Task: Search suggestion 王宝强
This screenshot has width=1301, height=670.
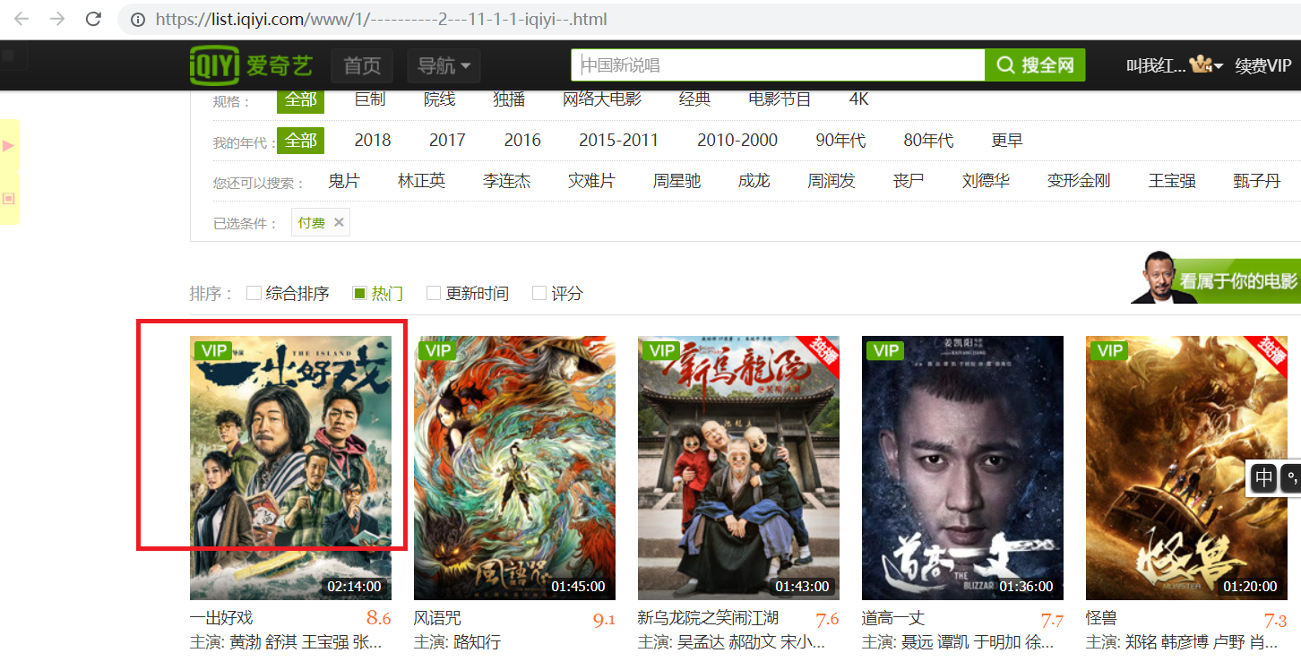Action: [x=1172, y=181]
